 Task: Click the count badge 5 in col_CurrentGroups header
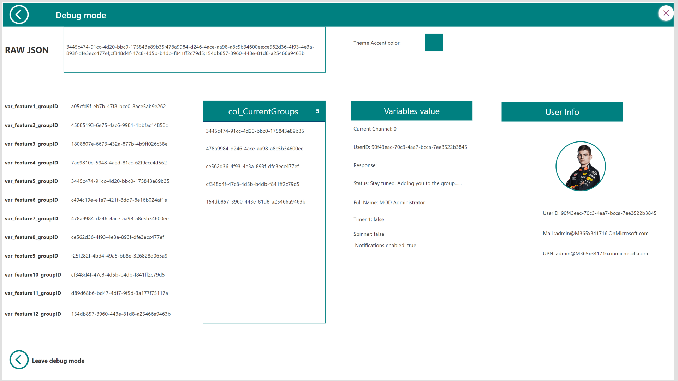click(317, 111)
